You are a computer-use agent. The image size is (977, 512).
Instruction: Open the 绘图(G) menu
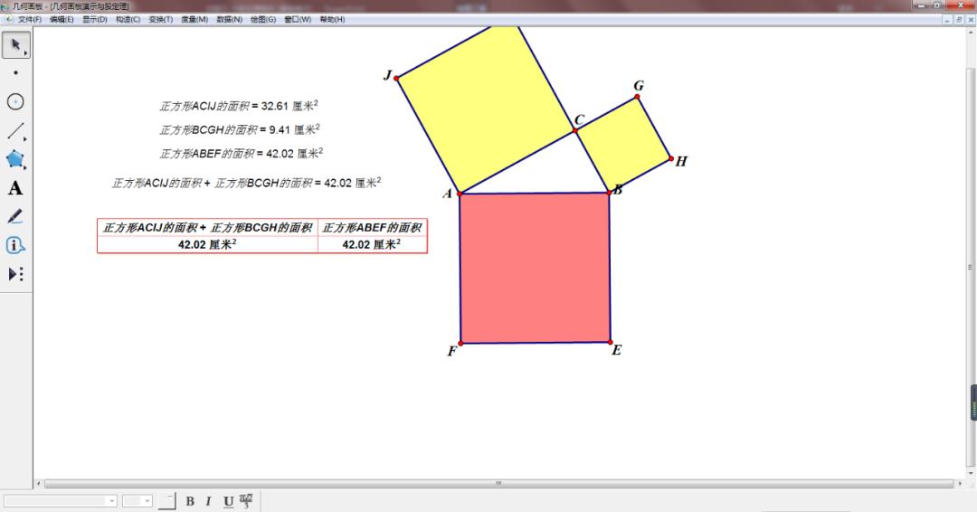(x=263, y=19)
